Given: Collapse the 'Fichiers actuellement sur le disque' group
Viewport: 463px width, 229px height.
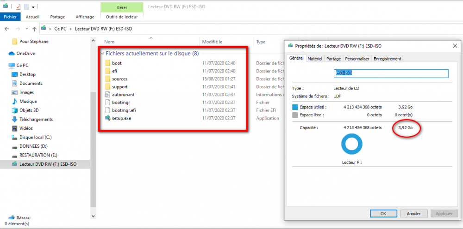Looking at the screenshot, I should coord(102,54).
